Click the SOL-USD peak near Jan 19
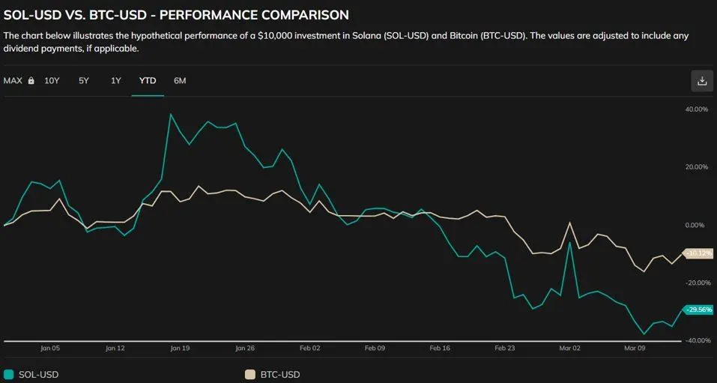This screenshot has height=383, width=717. (x=171, y=115)
